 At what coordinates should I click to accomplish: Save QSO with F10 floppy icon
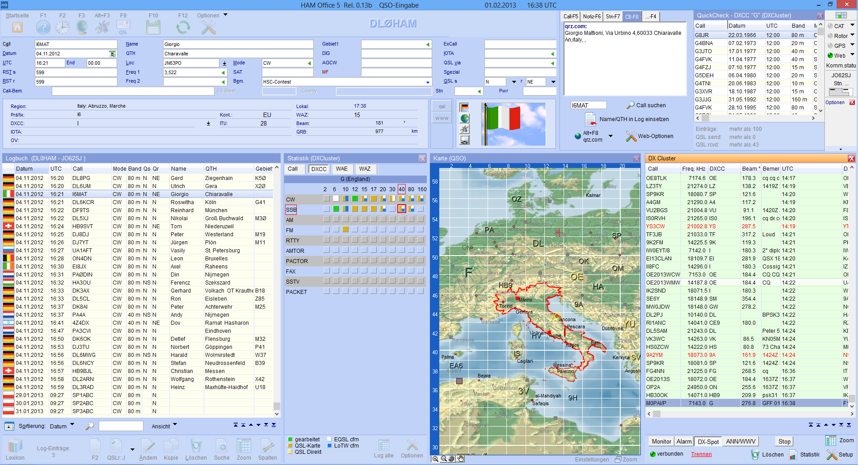pyautogui.click(x=153, y=28)
